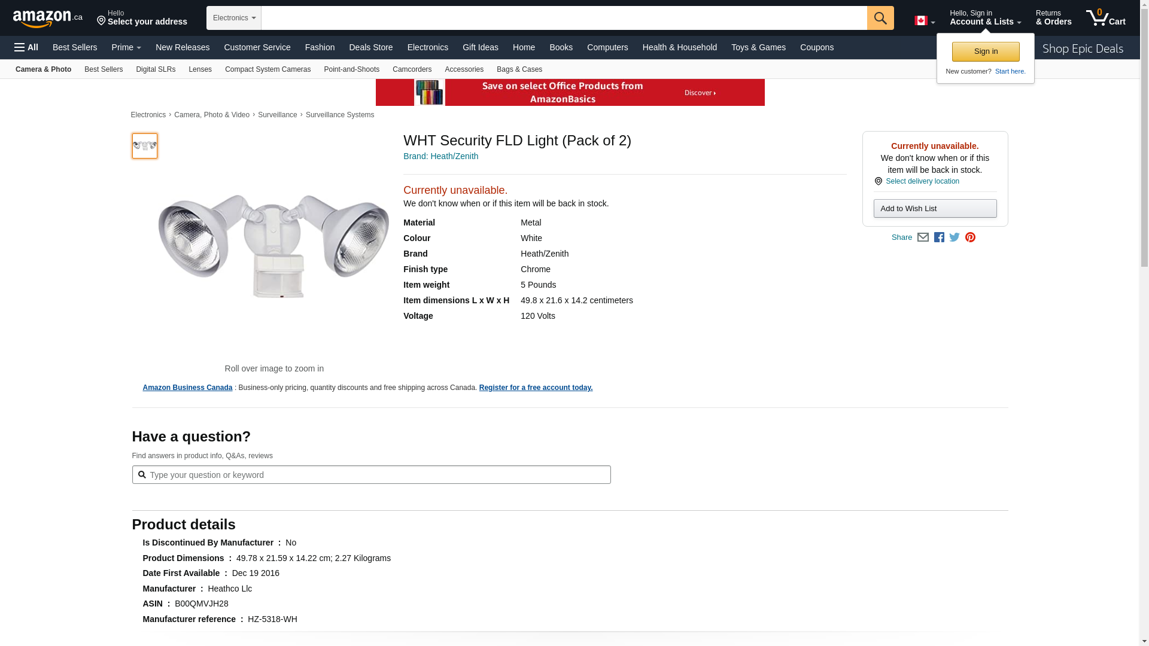This screenshot has height=646, width=1149.
Task: Share product on Pinterest
Action: click(x=970, y=237)
